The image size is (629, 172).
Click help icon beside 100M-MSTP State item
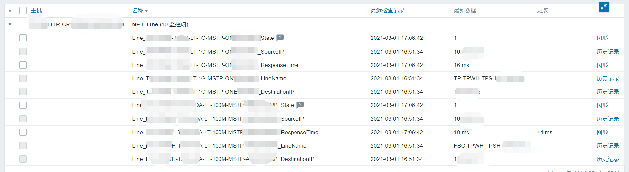pyautogui.click(x=300, y=105)
